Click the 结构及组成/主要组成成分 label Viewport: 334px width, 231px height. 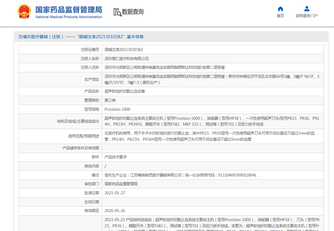[78, 121]
